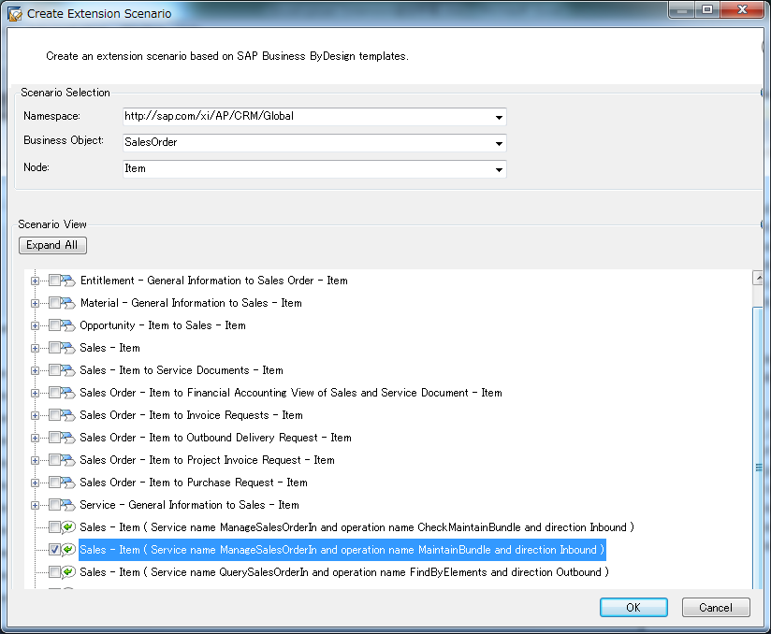Close the Create Extension Scenario dialog
The image size is (771, 634).
point(743,9)
